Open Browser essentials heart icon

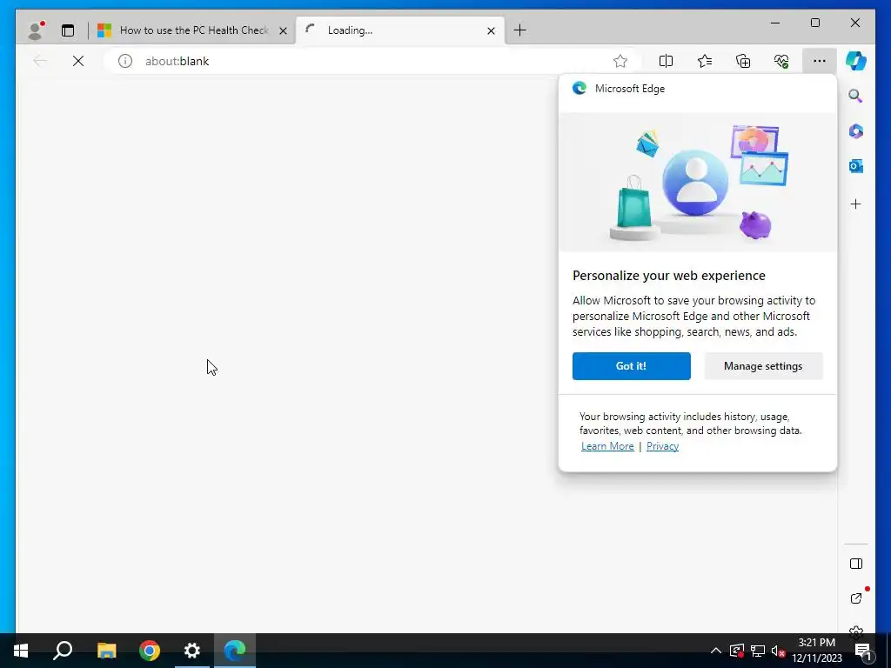click(x=782, y=61)
